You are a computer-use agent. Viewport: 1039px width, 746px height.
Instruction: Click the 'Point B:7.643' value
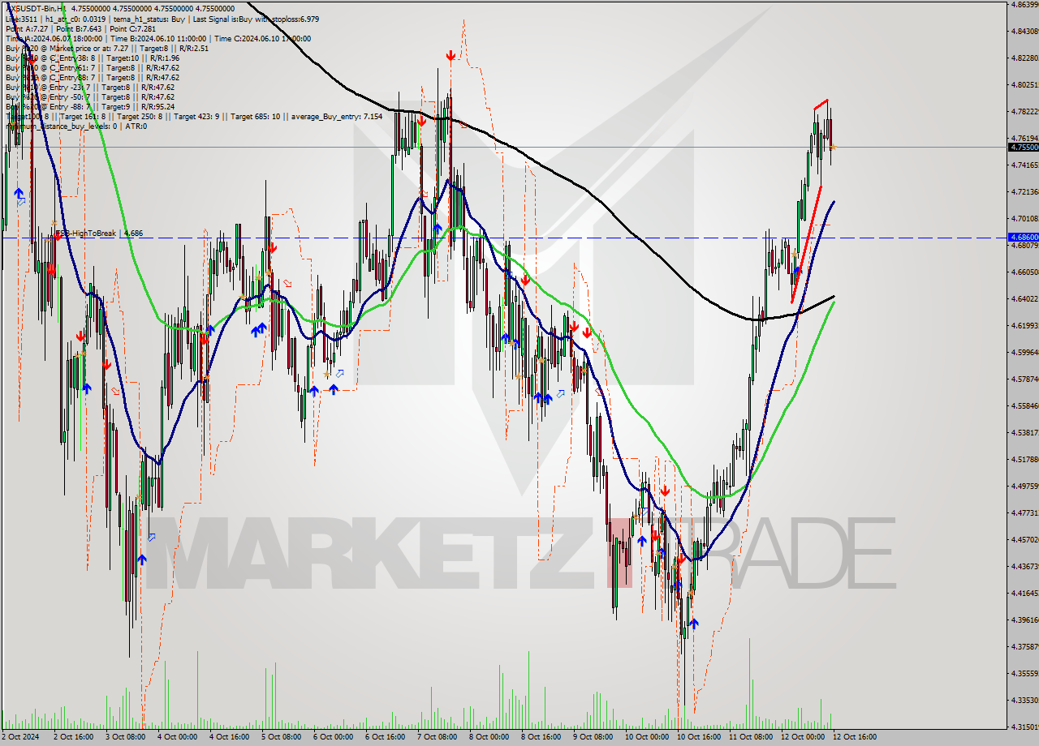click(79, 28)
